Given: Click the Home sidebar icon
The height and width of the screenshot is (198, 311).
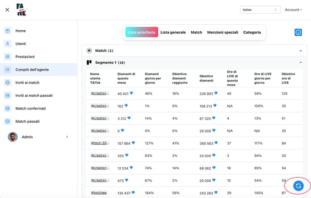Looking at the screenshot, I should [x=8, y=31].
